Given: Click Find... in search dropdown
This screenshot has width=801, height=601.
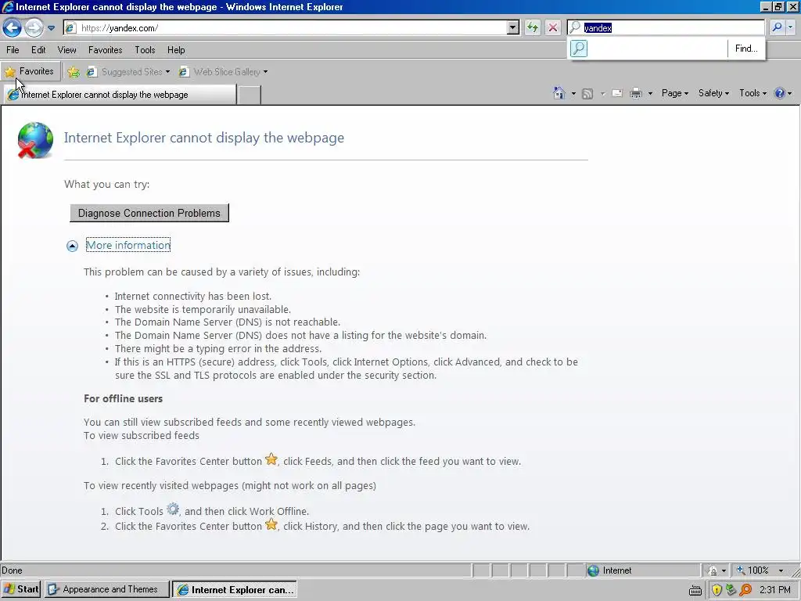Looking at the screenshot, I should pos(745,49).
